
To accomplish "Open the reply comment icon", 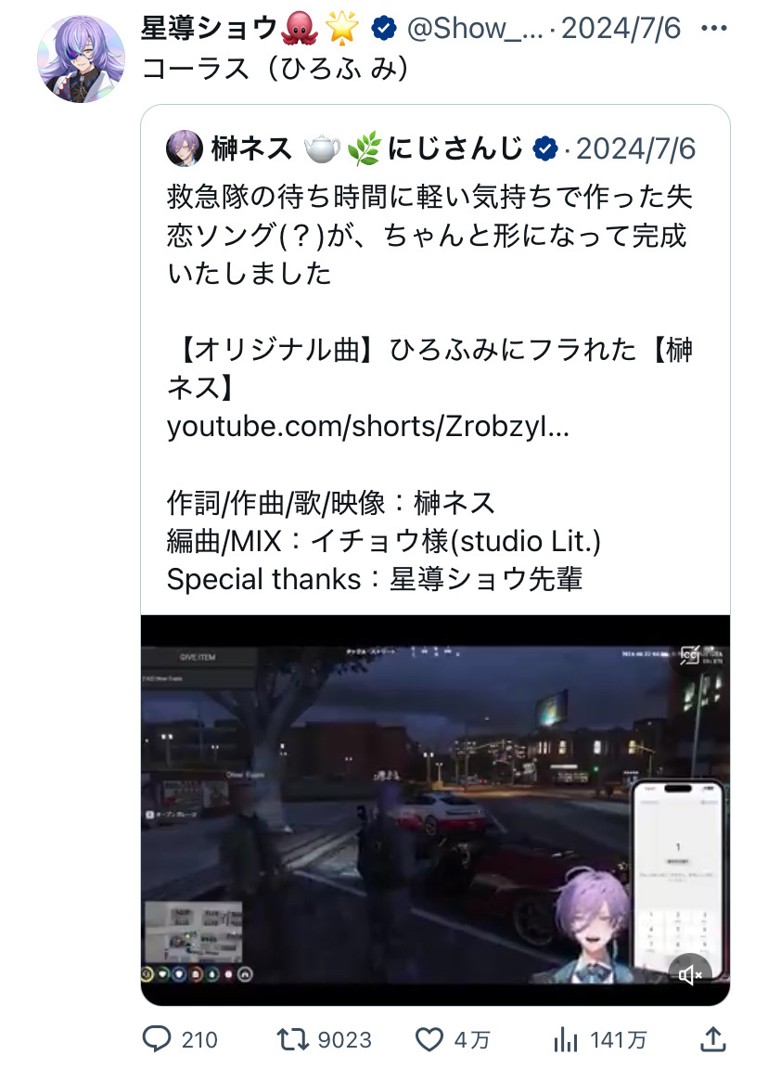I will click(157, 1039).
